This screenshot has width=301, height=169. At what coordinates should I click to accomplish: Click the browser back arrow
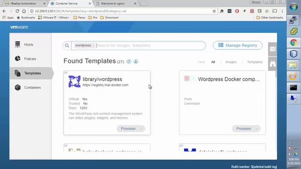4,11
